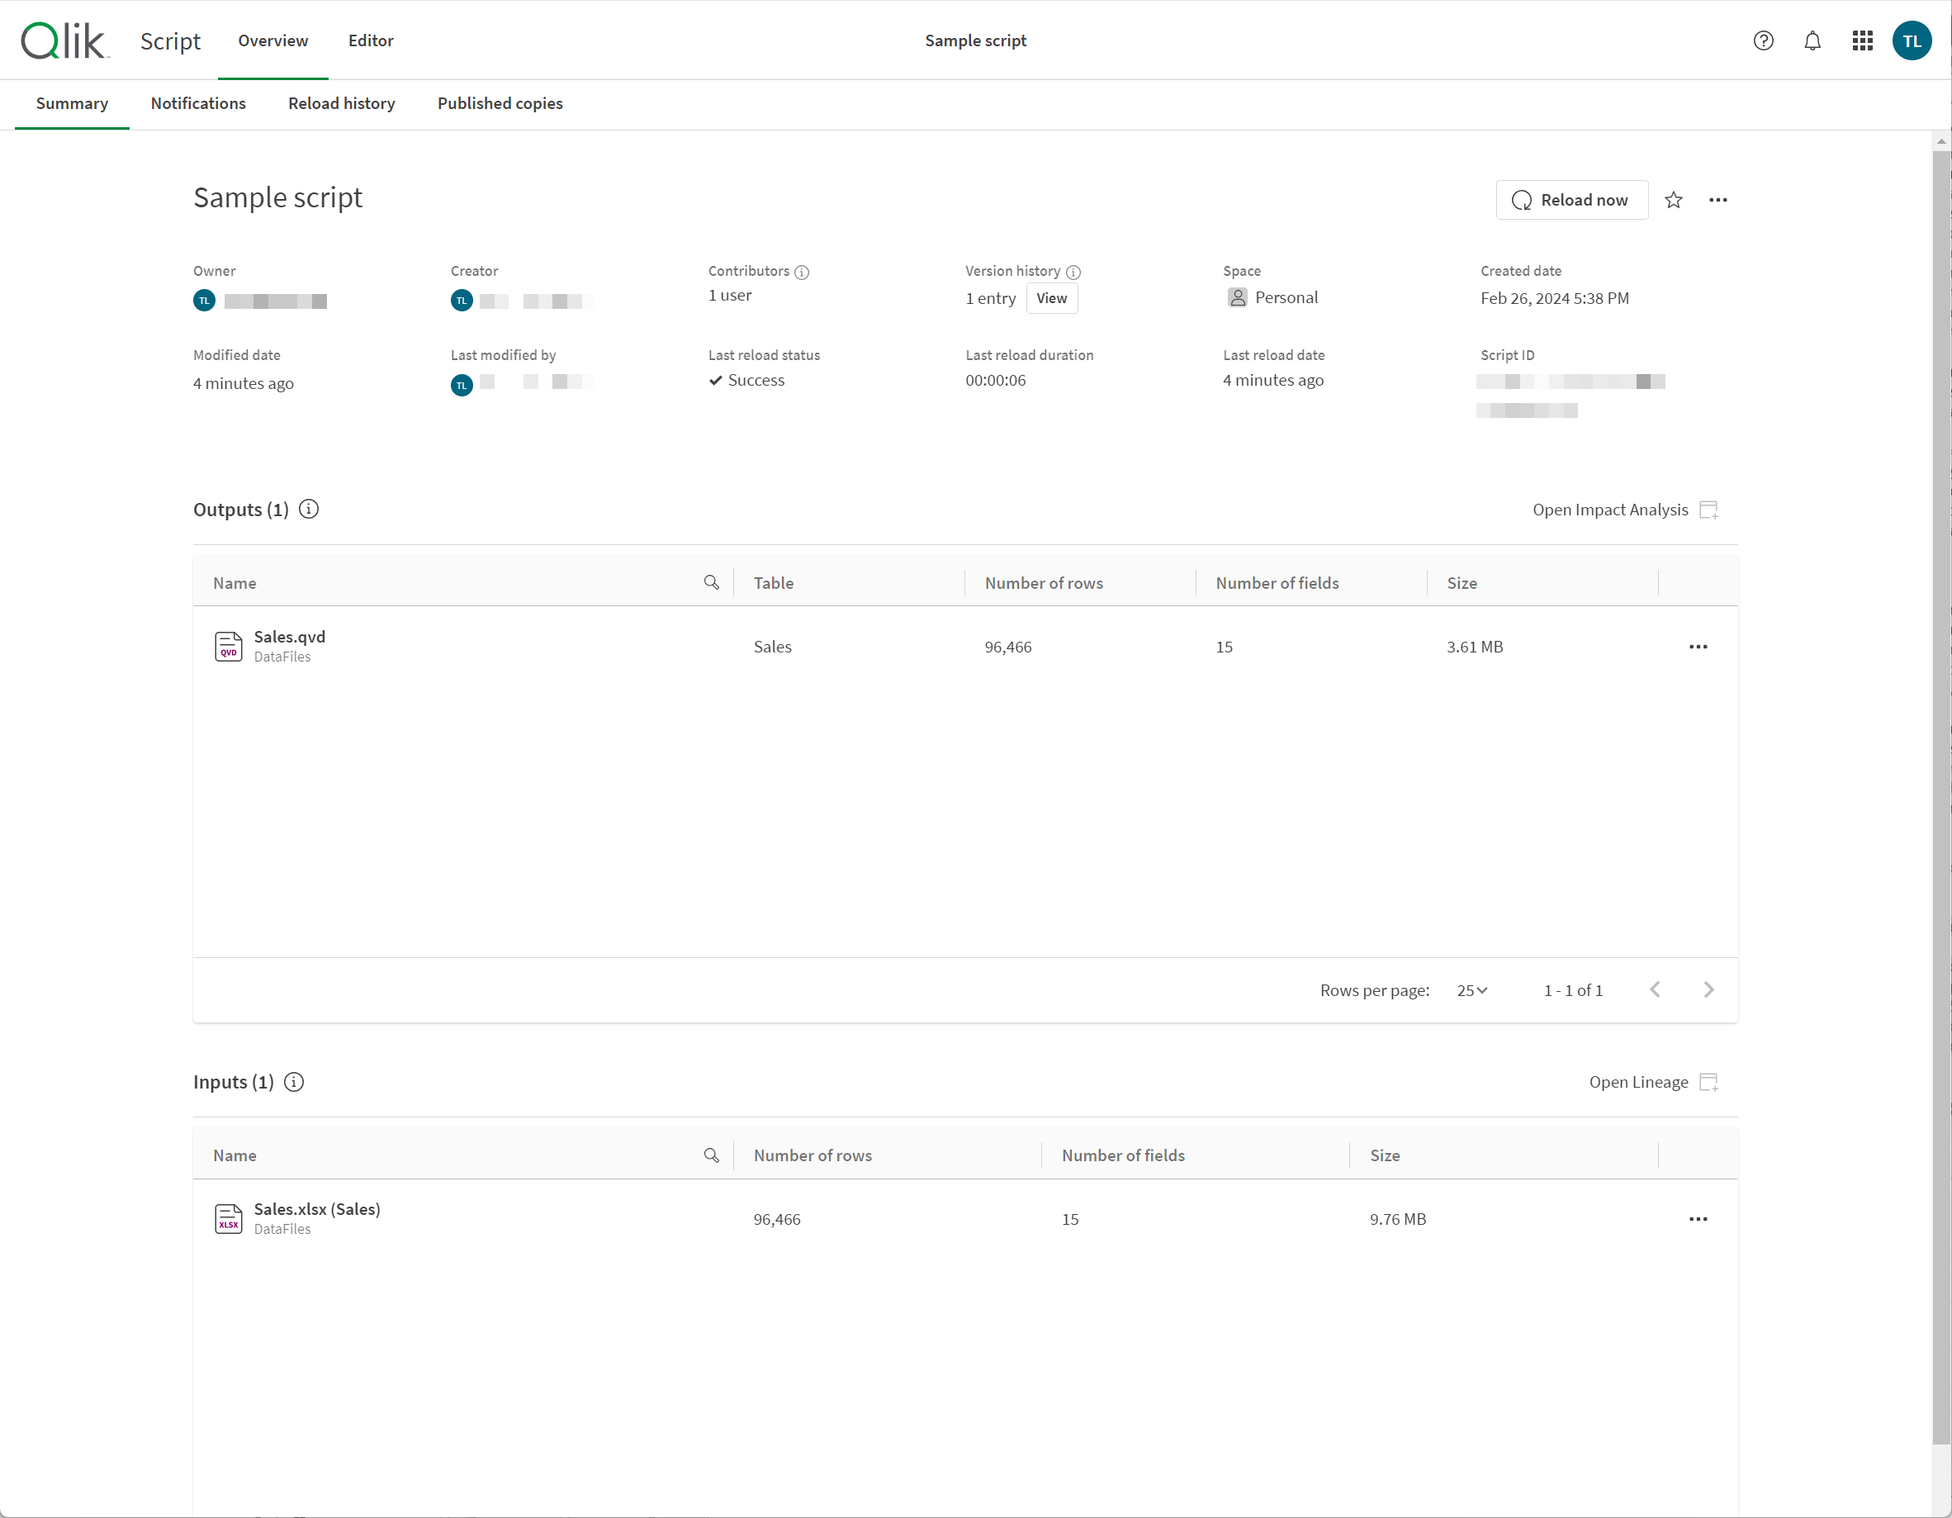1952x1518 pixels.
Task: Click the more options ellipsis on Sales.qvd
Action: [1699, 647]
